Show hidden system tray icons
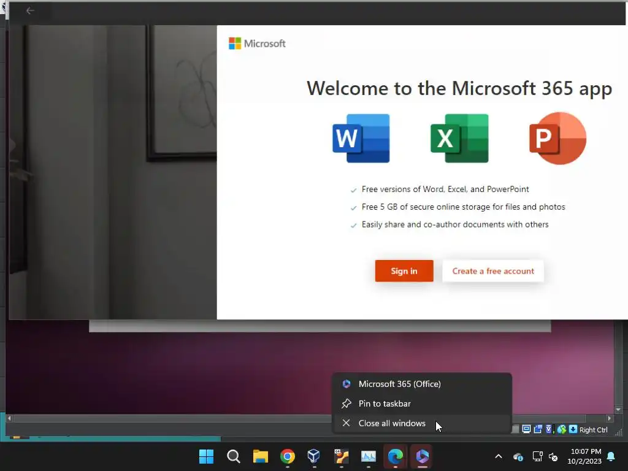This screenshot has height=471, width=628. point(499,456)
